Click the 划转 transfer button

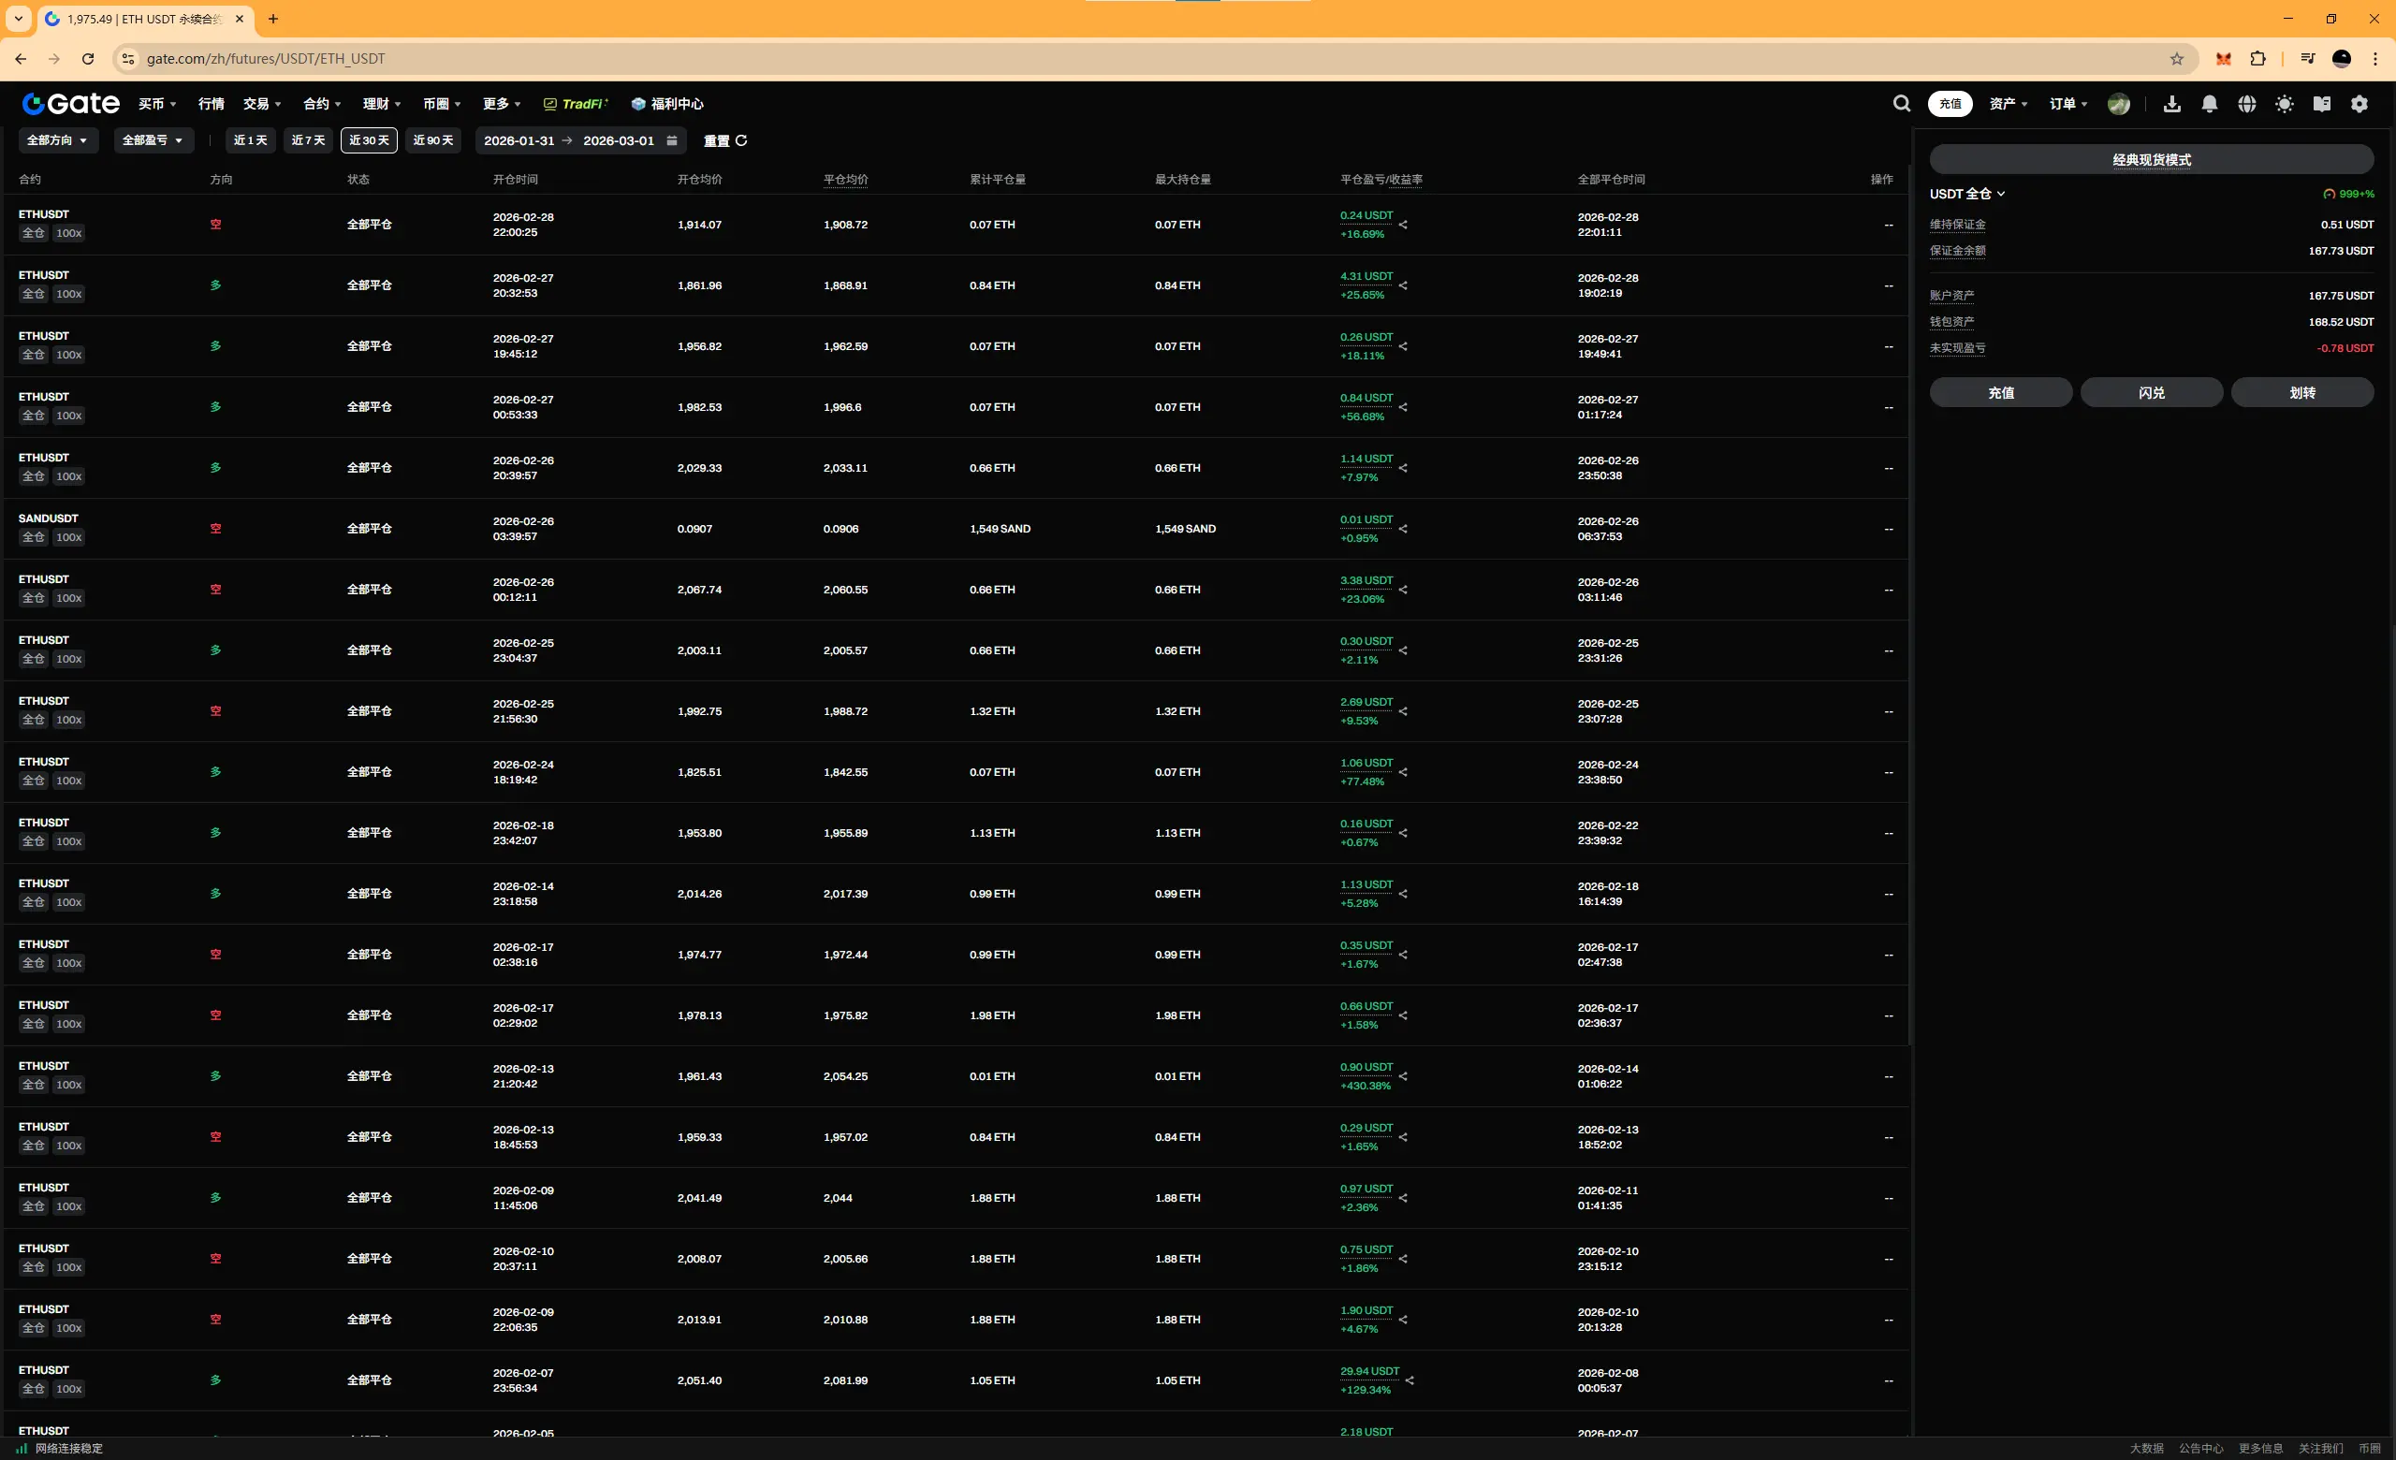pyautogui.click(x=2301, y=393)
